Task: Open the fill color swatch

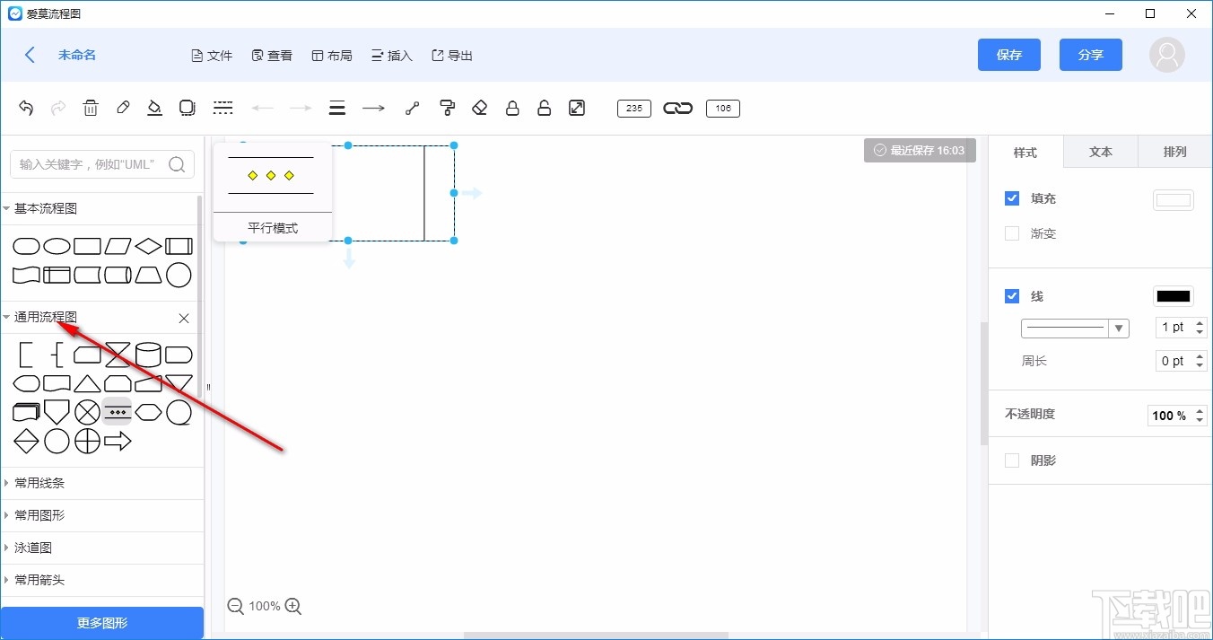Action: 1174,200
